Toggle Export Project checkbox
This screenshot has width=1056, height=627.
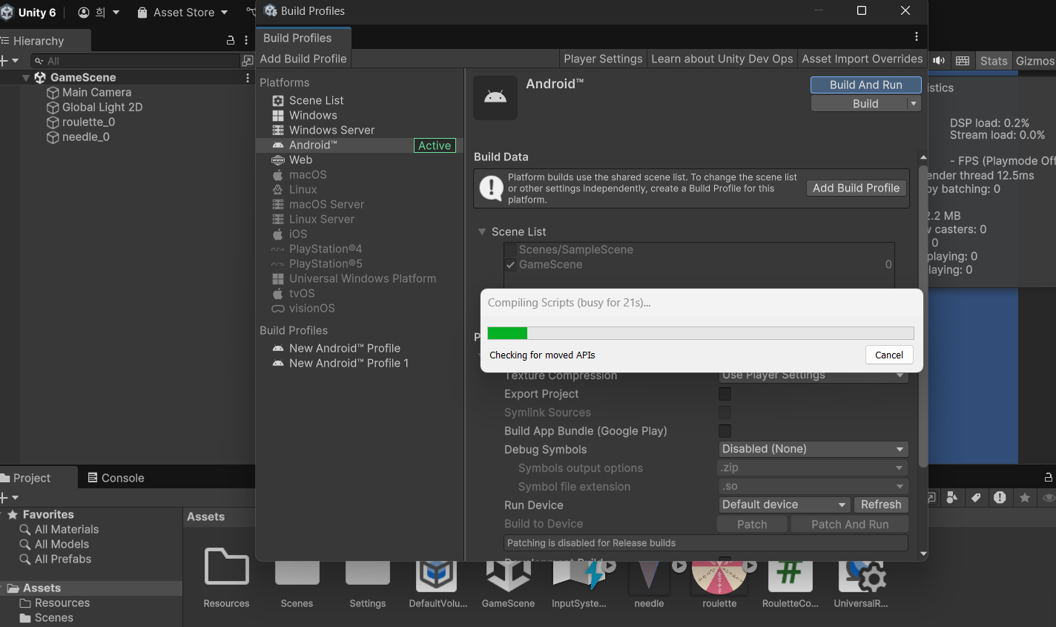tap(725, 394)
